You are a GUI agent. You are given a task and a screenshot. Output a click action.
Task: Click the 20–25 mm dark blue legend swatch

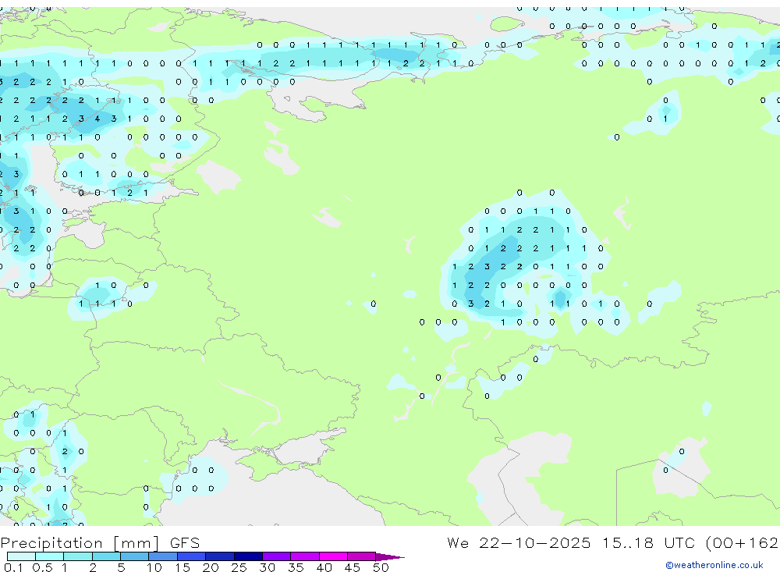click(220, 556)
